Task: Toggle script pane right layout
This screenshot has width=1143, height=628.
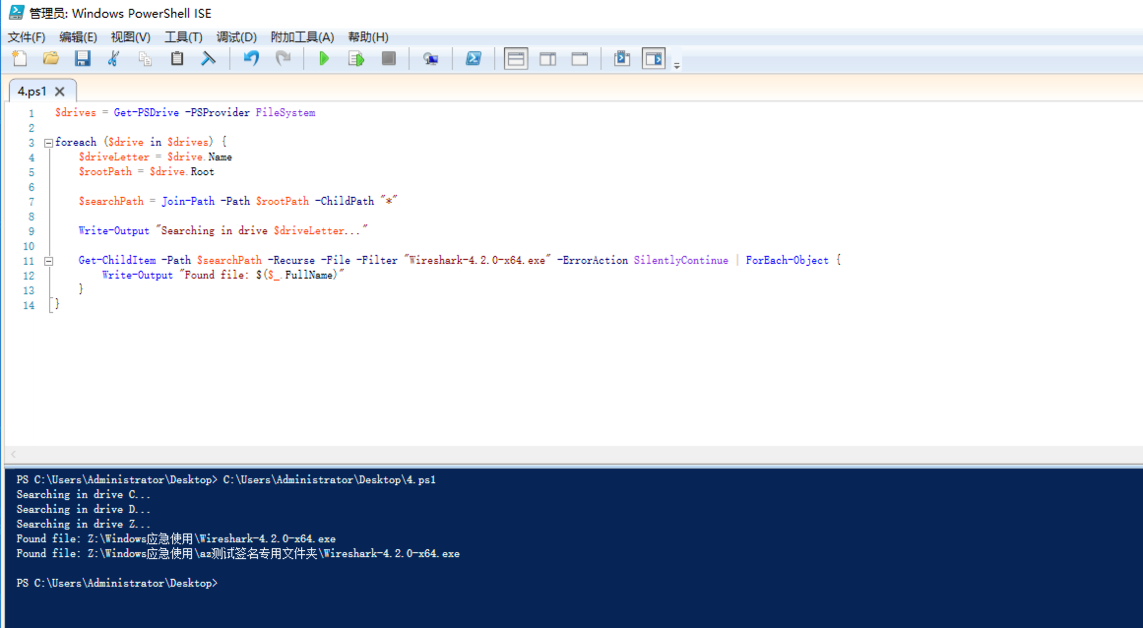Action: point(547,59)
